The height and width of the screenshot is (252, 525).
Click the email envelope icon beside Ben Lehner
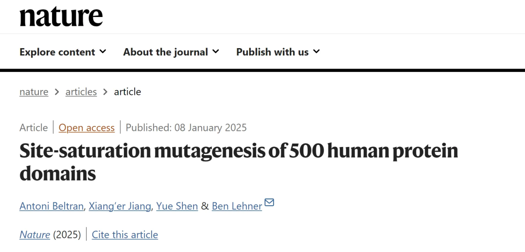tap(269, 202)
